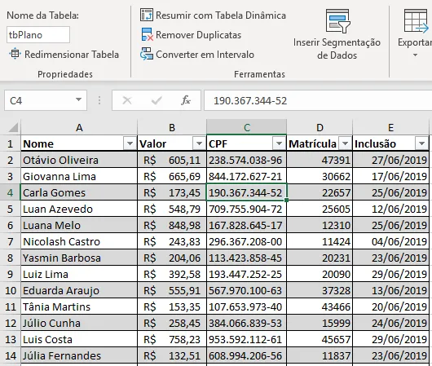Open the Nome column filter dropdown
This screenshot has width=432, height=366.
tap(130, 143)
